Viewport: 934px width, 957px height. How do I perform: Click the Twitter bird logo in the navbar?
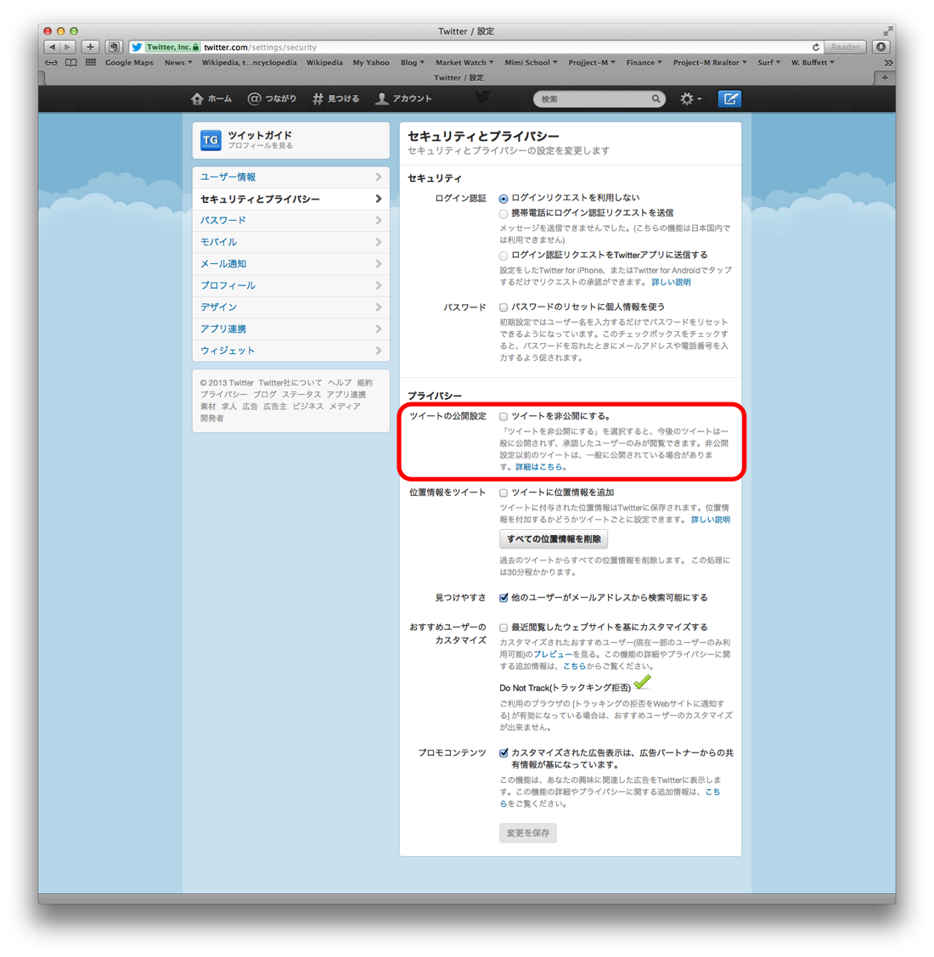coord(482,98)
